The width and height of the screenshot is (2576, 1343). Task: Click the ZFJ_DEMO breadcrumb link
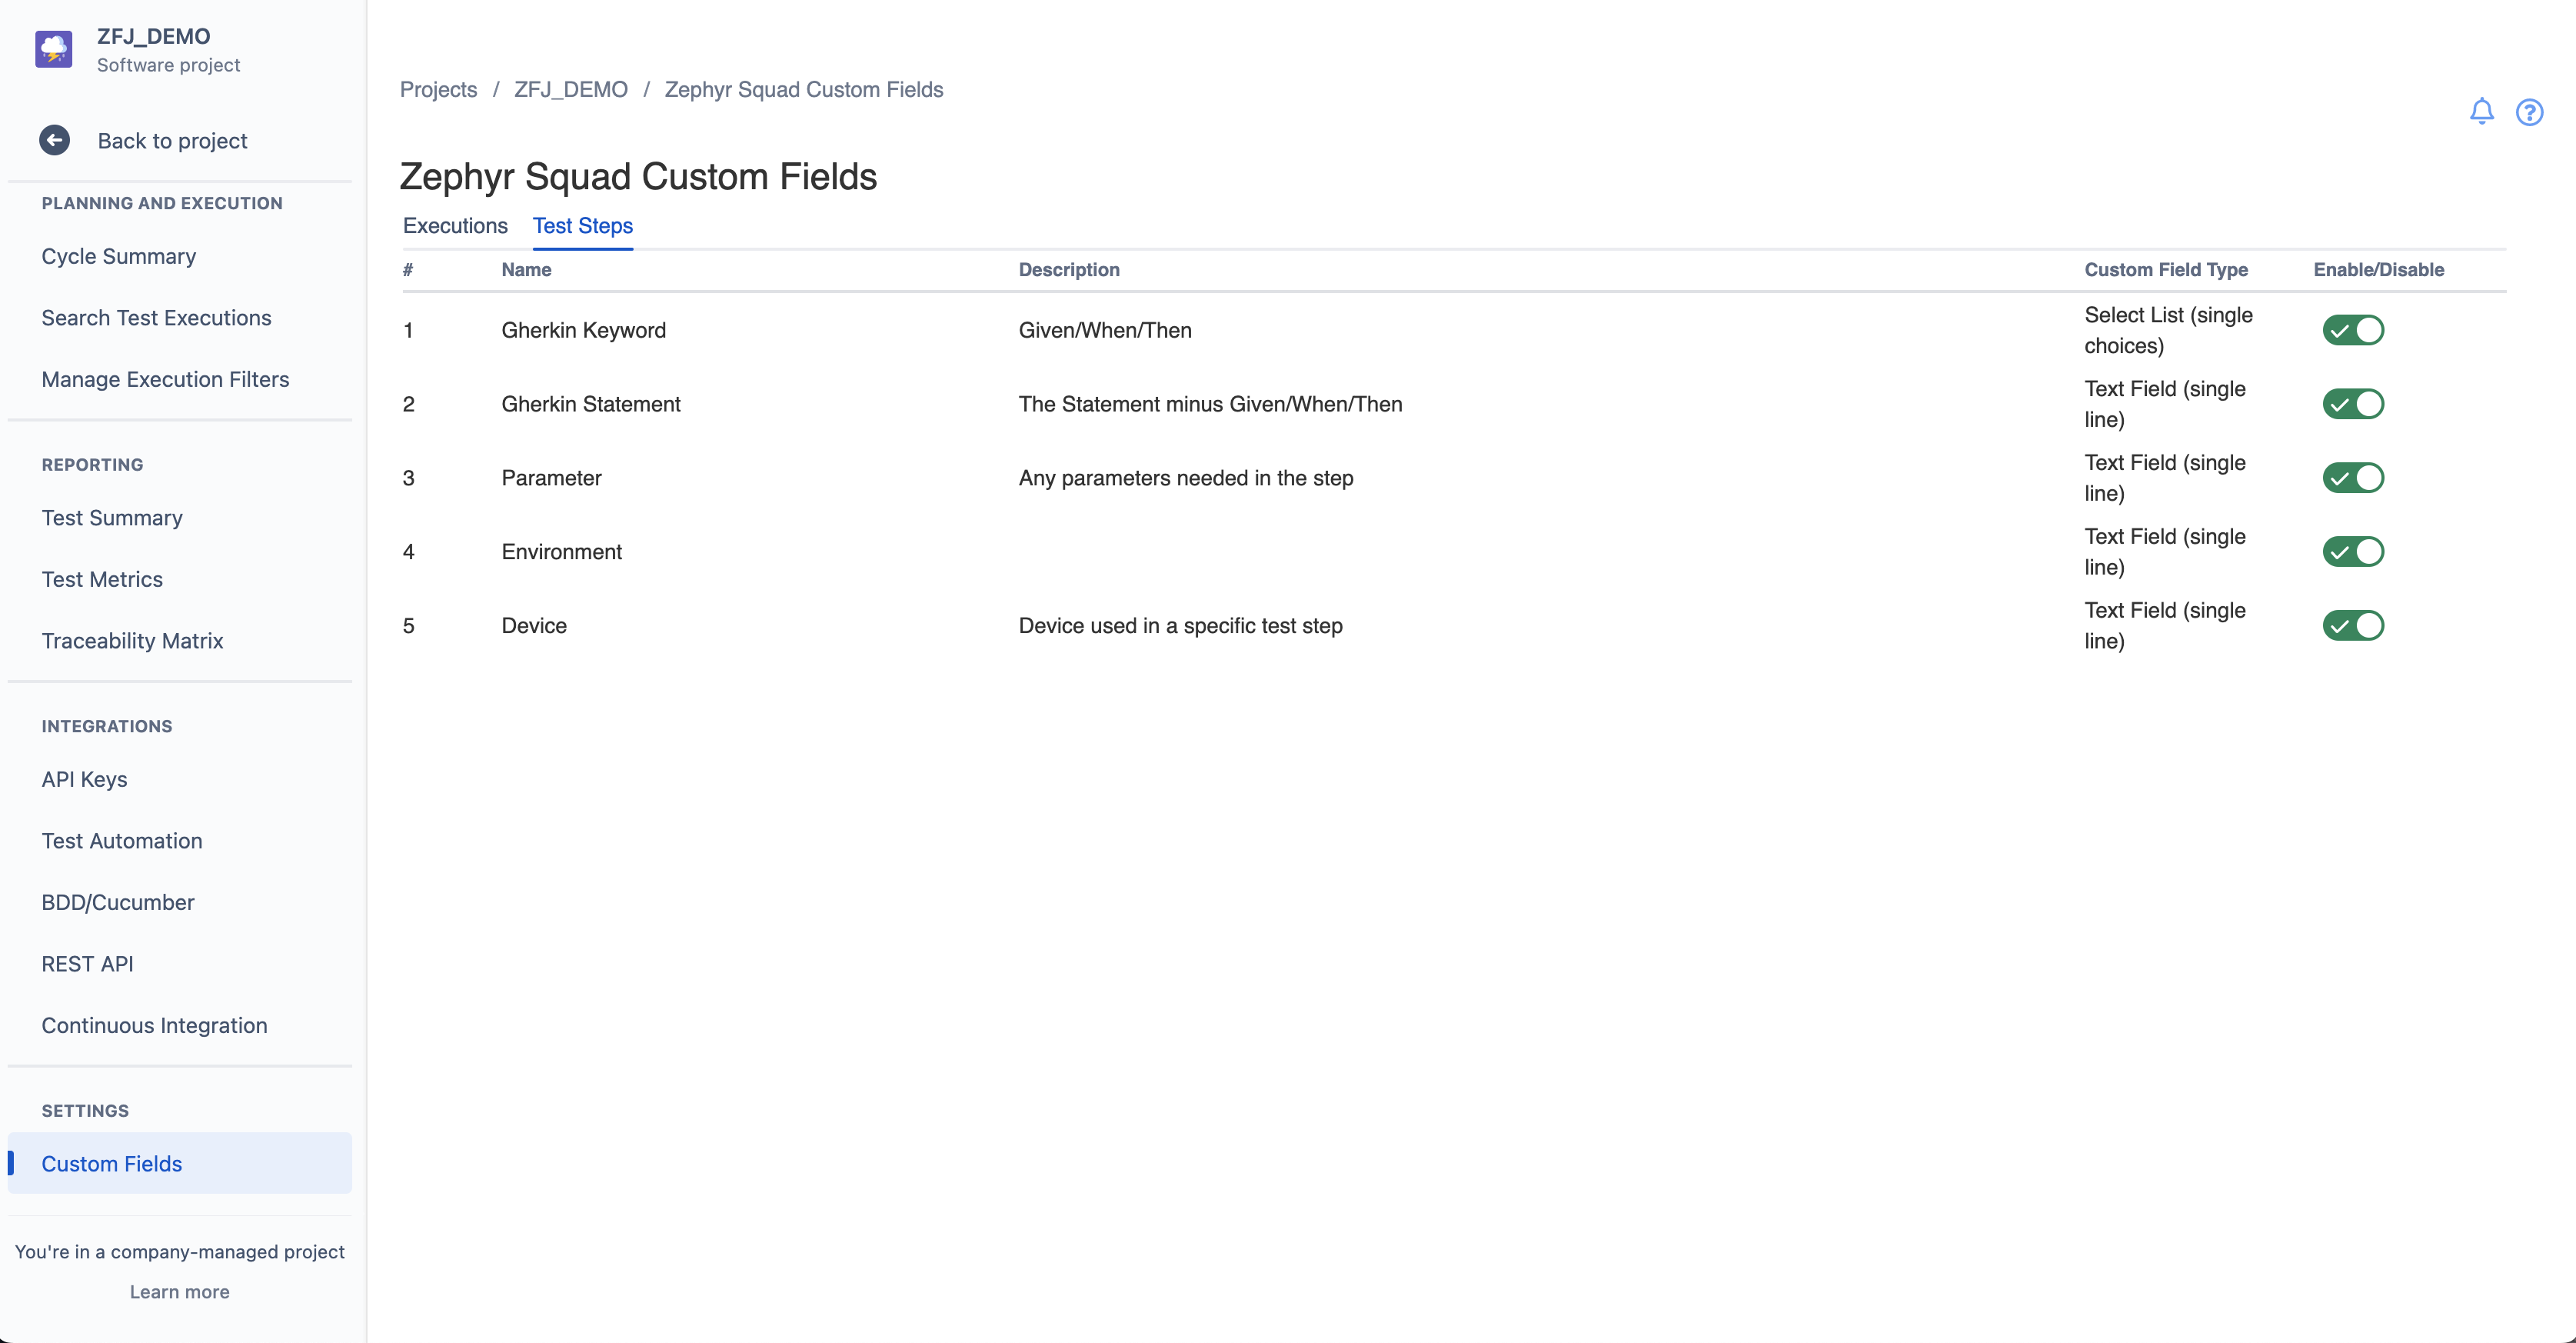570,90
